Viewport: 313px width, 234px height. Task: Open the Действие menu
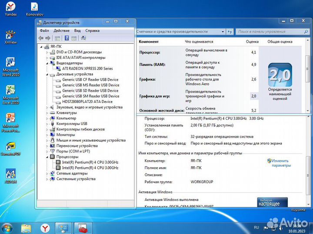61,31
